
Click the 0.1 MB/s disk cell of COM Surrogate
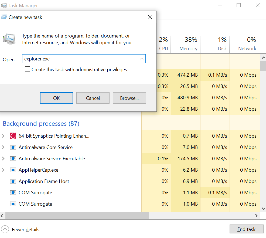click(215, 193)
